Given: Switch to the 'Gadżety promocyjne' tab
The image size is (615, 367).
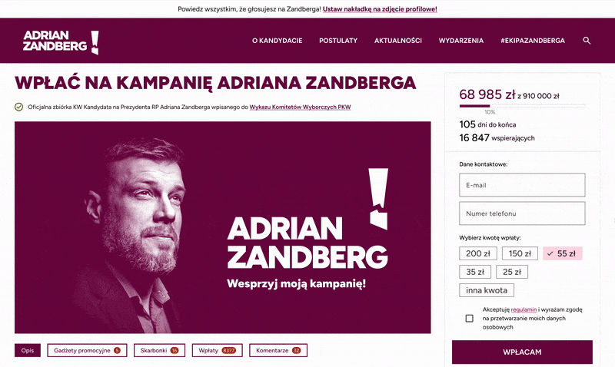Looking at the screenshot, I should [87, 350].
